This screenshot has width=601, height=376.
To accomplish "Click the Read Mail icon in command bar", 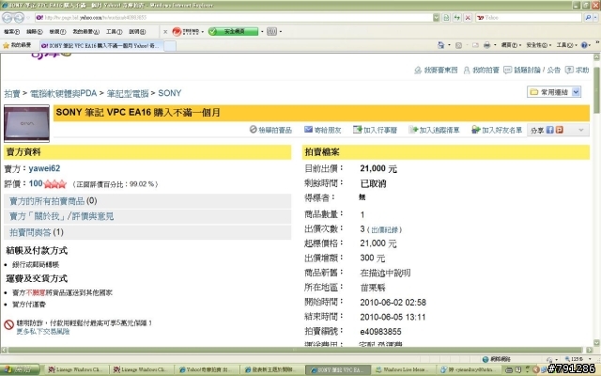I will pyautogui.click(x=476, y=45).
